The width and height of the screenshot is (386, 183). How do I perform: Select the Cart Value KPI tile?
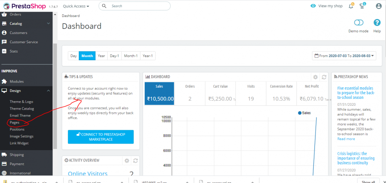(x=220, y=93)
